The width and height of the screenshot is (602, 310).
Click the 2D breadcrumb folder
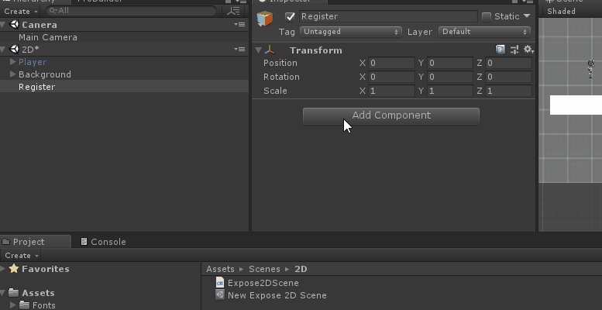pos(301,269)
